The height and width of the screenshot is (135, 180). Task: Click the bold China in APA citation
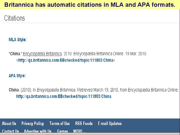pyautogui.click(x=14, y=90)
